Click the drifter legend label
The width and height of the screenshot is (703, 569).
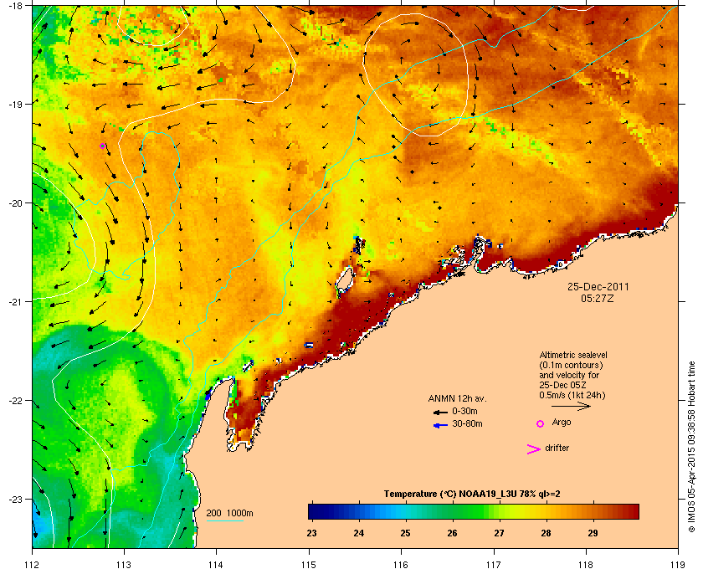(x=557, y=448)
